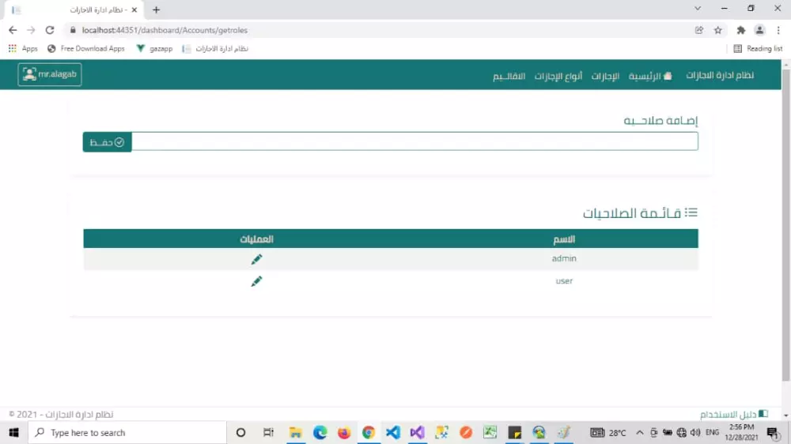The height and width of the screenshot is (444, 791).
Task: Click the browser back arrow
Action: (x=13, y=30)
